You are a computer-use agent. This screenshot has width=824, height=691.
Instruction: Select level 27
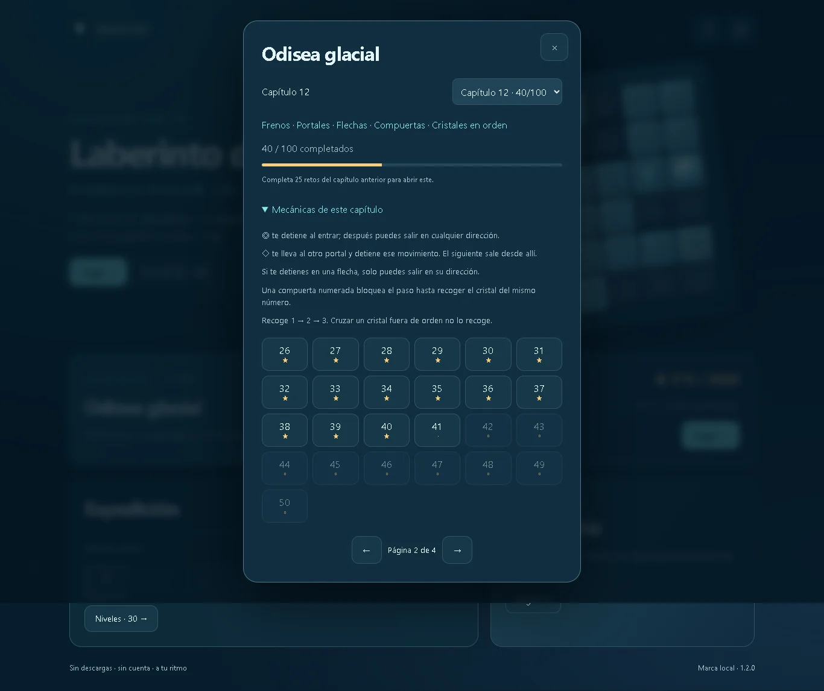335,355
